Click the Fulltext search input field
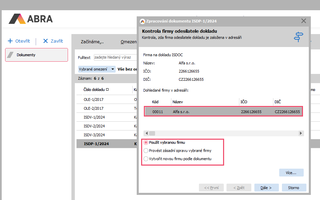Image resolution: width=320 pixels, height=200 pixels. 115,58
